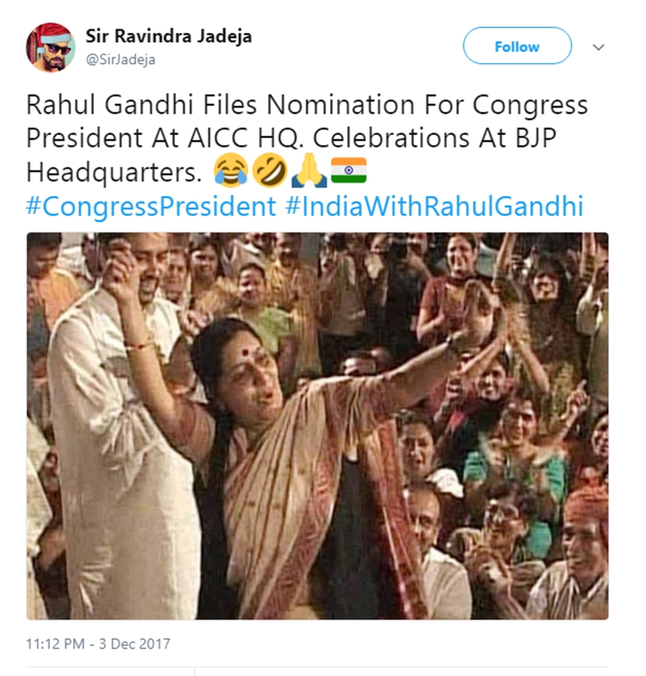Open Sir Ravindra Jadeja's profile picture

tap(51, 48)
